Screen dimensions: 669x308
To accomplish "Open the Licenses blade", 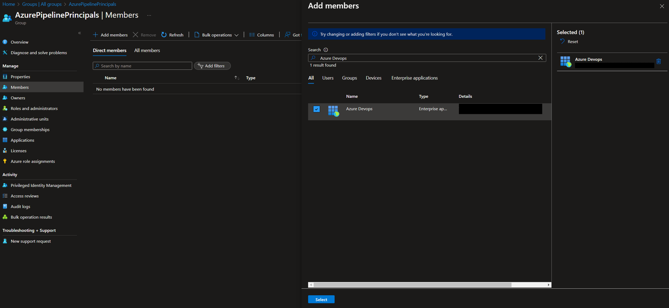I will [19, 151].
